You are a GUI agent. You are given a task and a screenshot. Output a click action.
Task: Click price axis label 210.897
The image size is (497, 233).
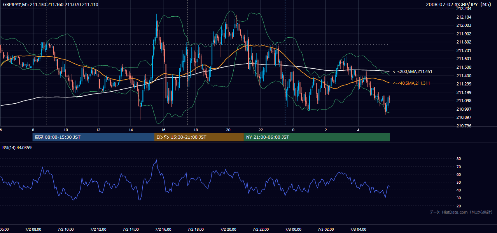point(464,117)
